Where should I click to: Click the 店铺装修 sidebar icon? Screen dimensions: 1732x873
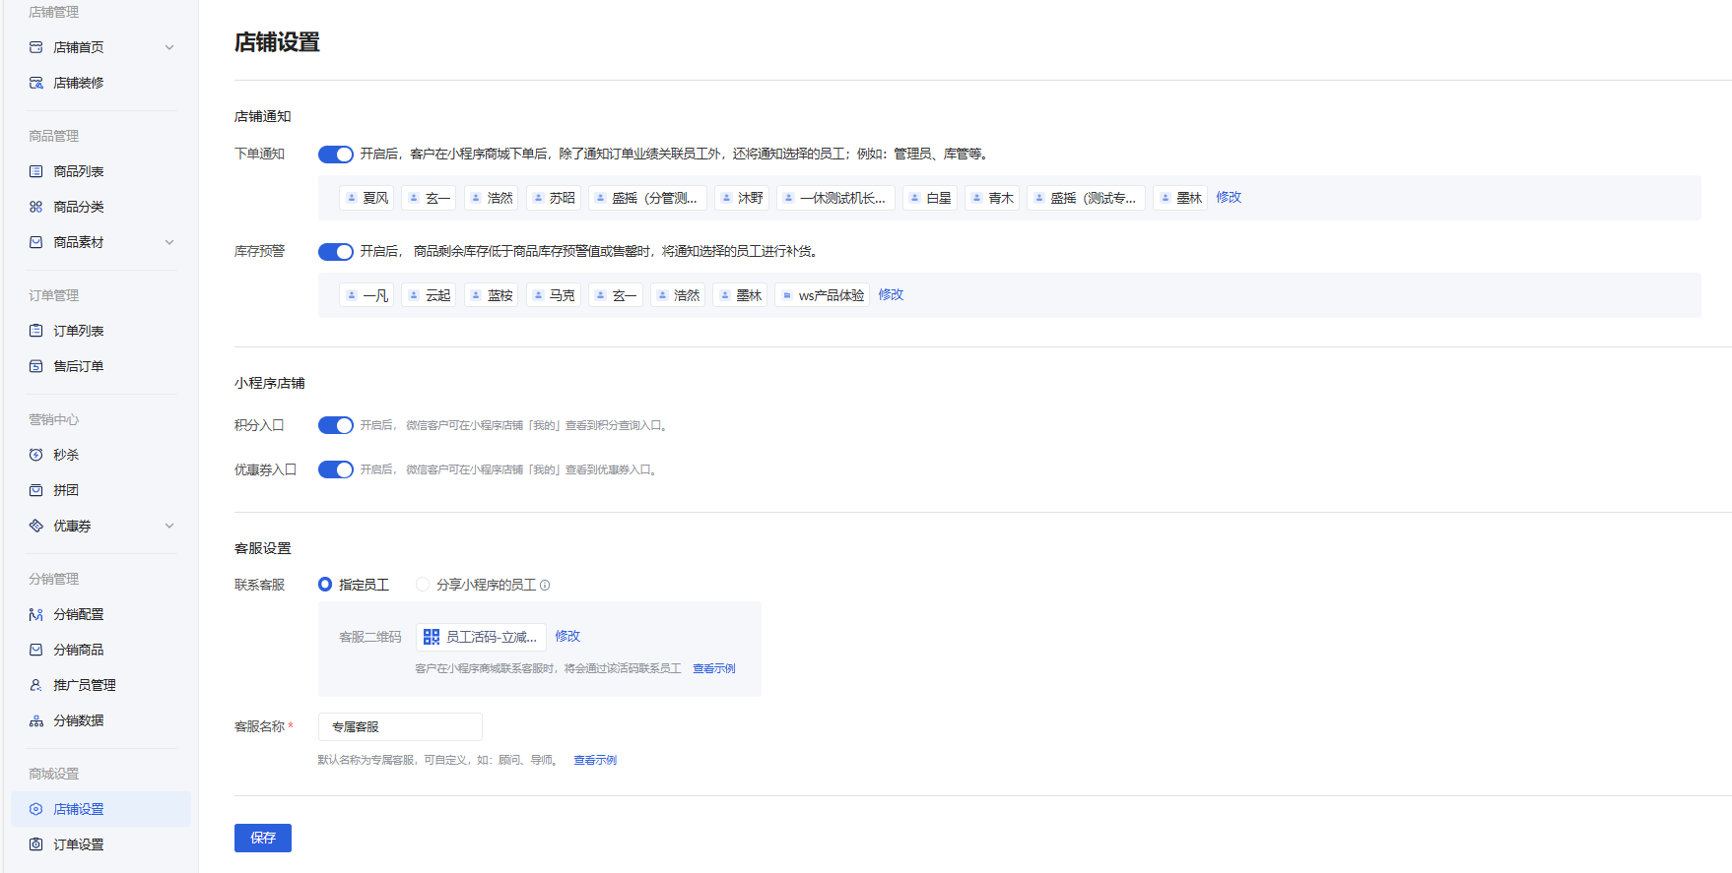(36, 83)
